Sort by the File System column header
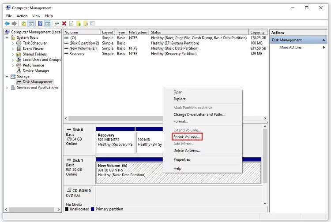This screenshot has height=222, width=331. (138, 32)
